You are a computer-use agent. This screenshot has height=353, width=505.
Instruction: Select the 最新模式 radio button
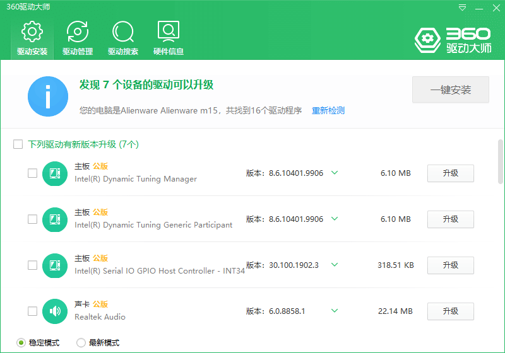pos(81,343)
